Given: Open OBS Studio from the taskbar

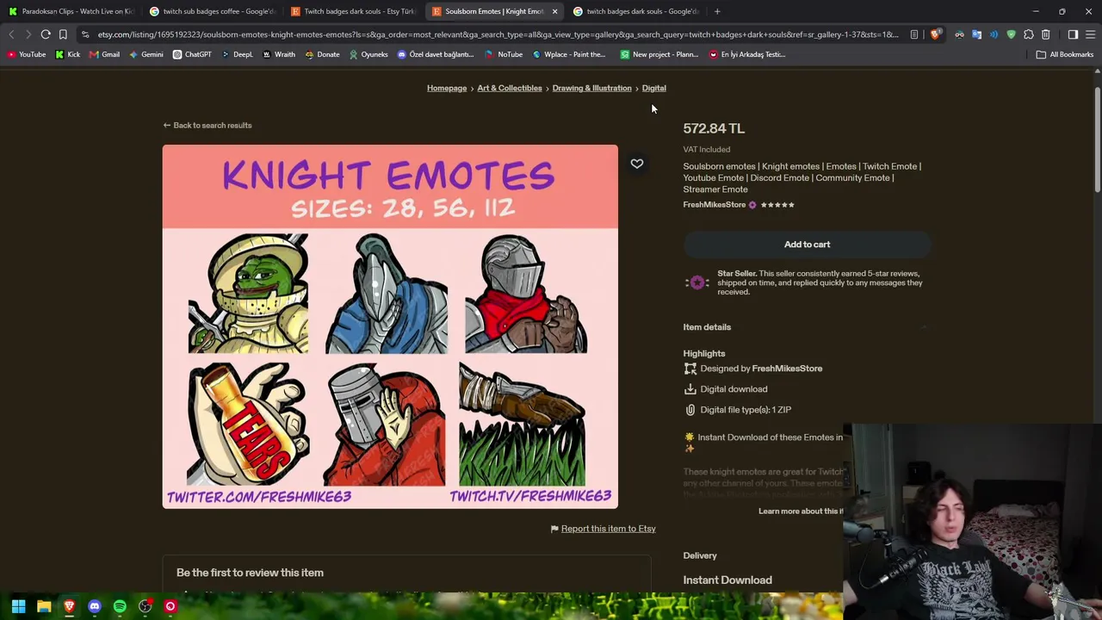Looking at the screenshot, I should tap(145, 607).
